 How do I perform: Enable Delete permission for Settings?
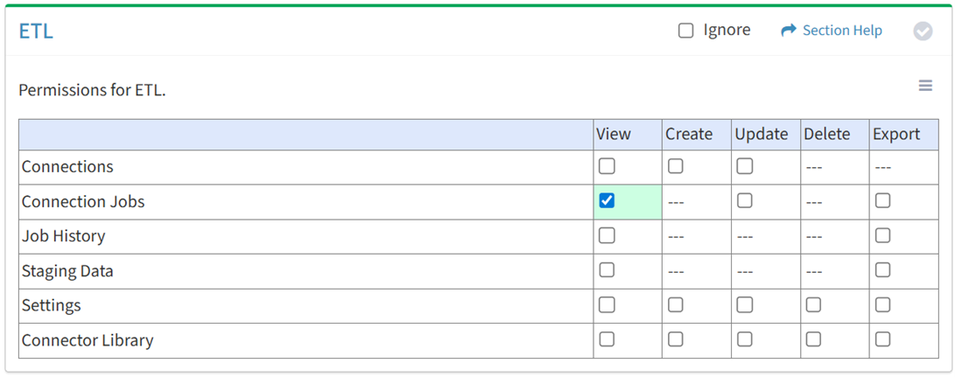[814, 305]
